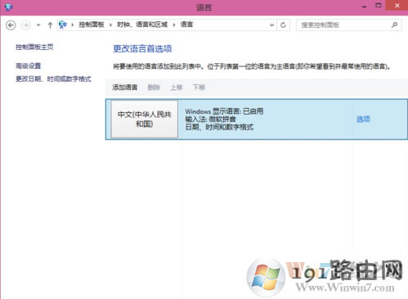Image resolution: width=408 pixels, height=299 pixels.
Task: Expand the address bar history dropdown
Action: tap(271, 25)
